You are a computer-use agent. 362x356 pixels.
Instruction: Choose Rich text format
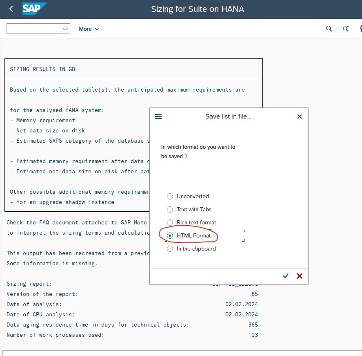(170, 222)
